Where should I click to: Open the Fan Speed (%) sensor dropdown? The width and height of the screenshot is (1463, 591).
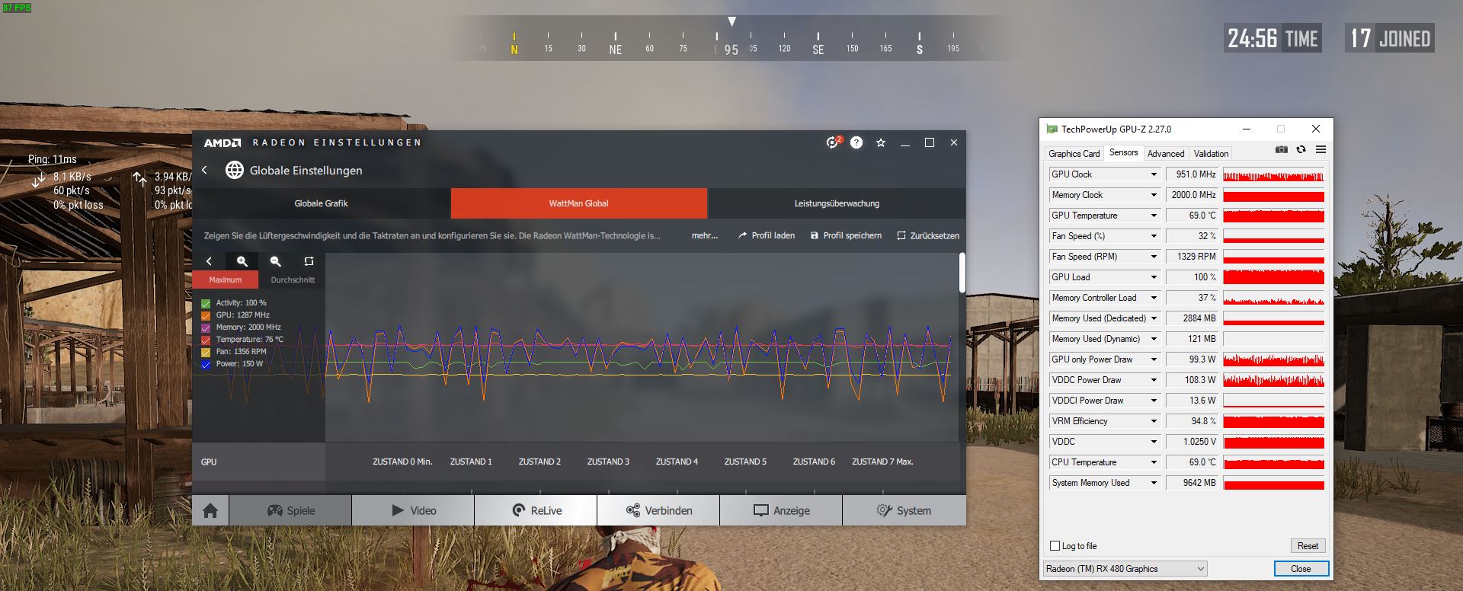click(x=1154, y=236)
